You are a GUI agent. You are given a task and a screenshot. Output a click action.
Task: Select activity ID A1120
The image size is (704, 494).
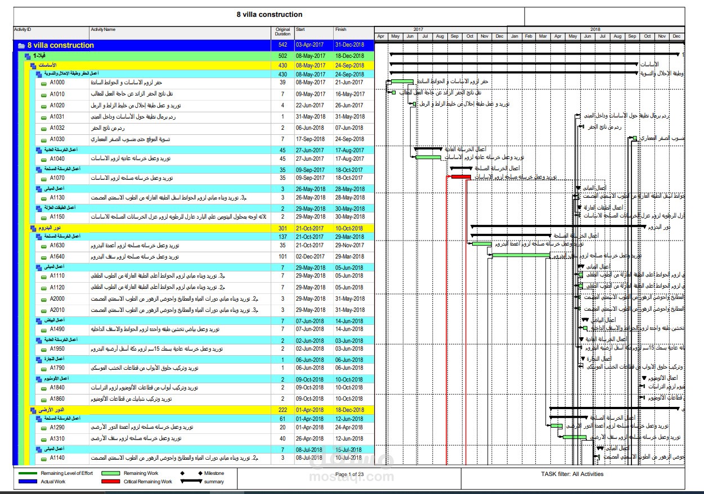coord(57,288)
